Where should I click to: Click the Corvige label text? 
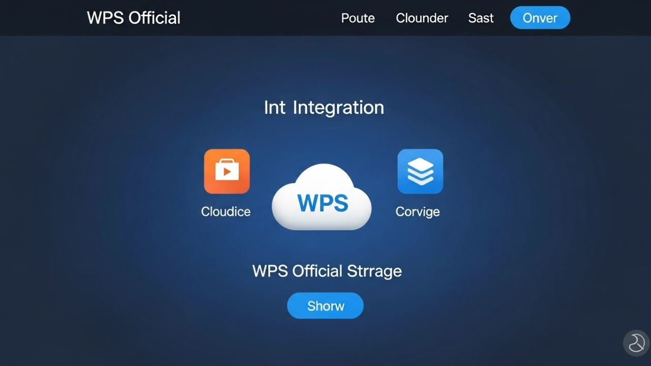(418, 211)
